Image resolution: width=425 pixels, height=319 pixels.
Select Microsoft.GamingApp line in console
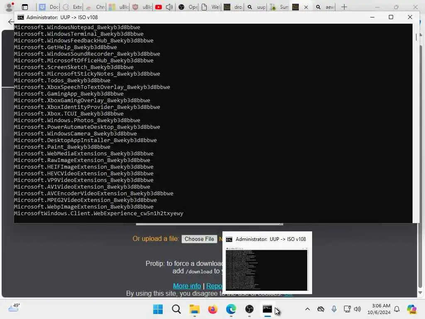coord(68,93)
